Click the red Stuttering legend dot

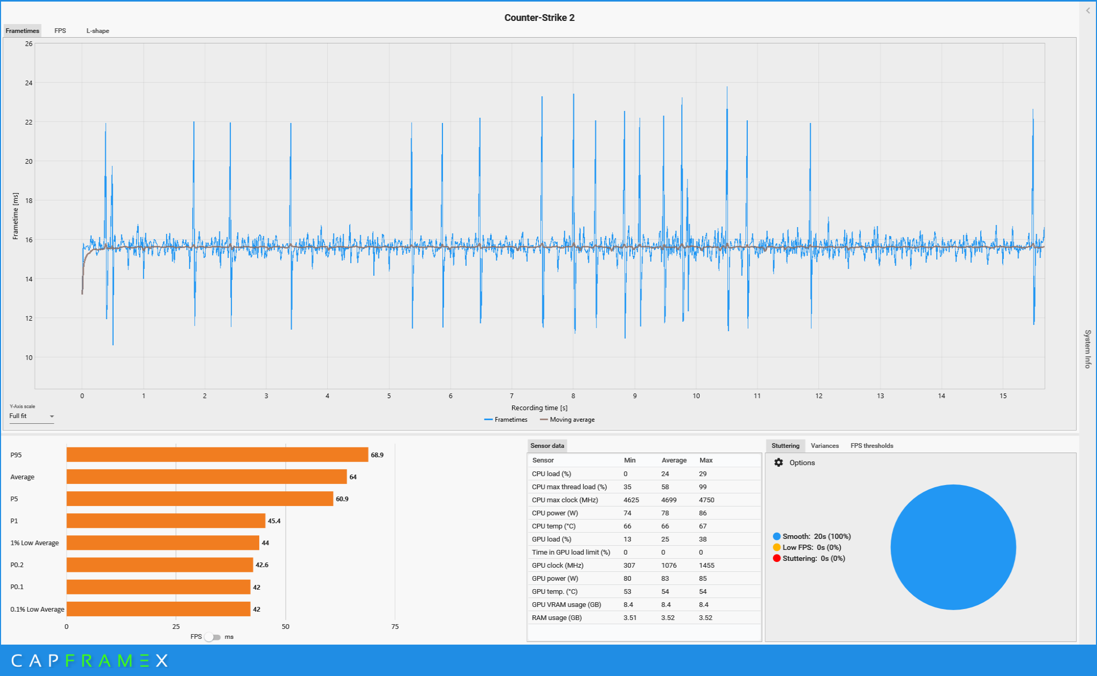click(x=777, y=558)
